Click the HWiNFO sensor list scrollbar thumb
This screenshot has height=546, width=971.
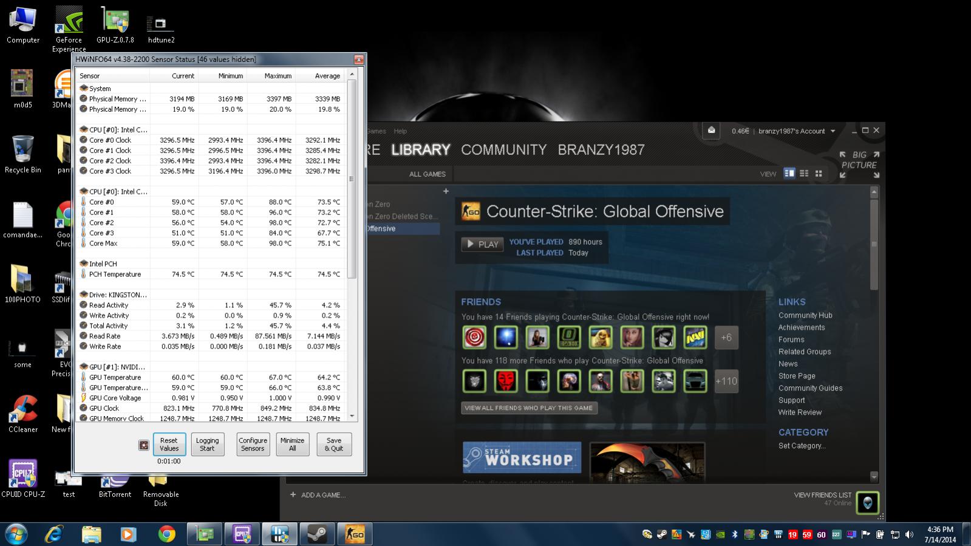pos(352,179)
